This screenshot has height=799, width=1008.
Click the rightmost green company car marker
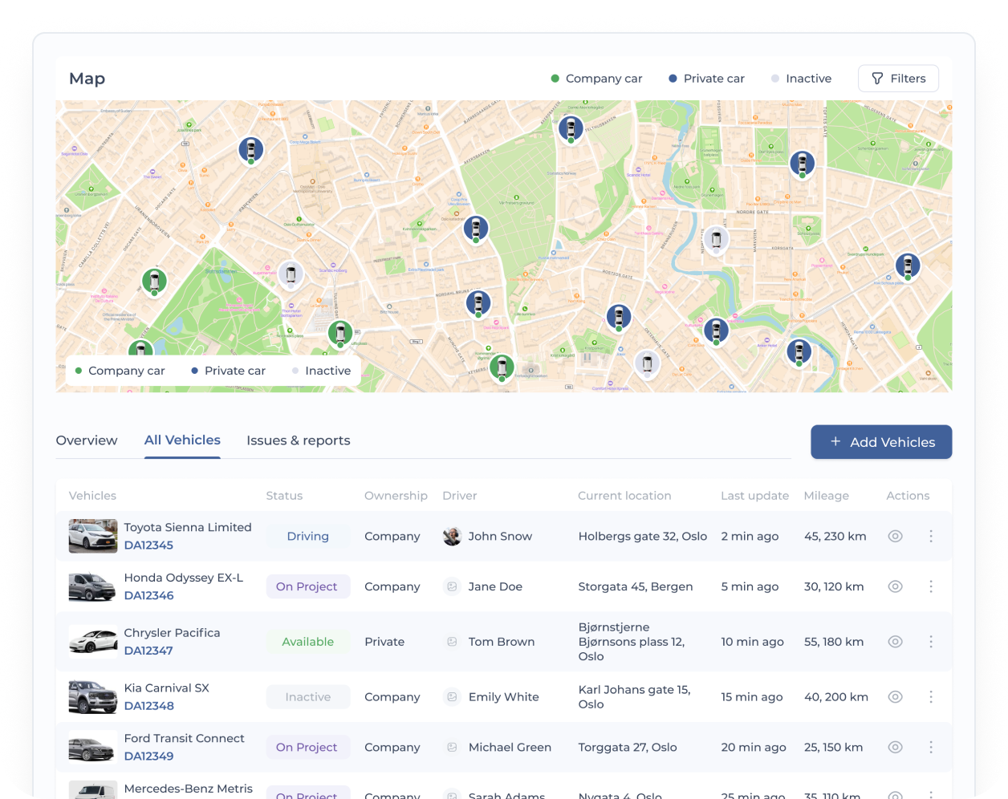pyautogui.click(x=502, y=367)
